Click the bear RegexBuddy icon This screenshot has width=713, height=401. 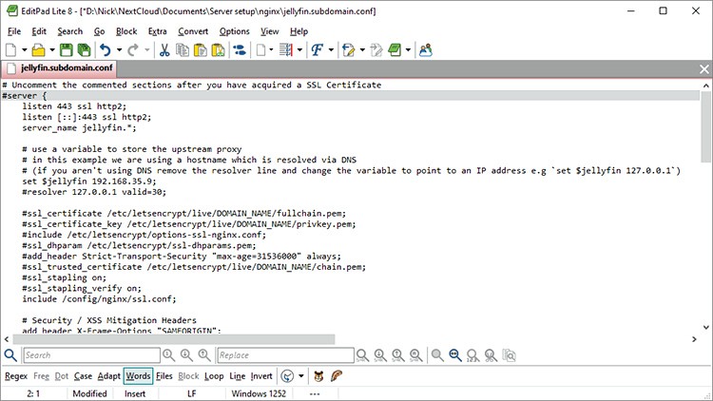[x=318, y=376]
